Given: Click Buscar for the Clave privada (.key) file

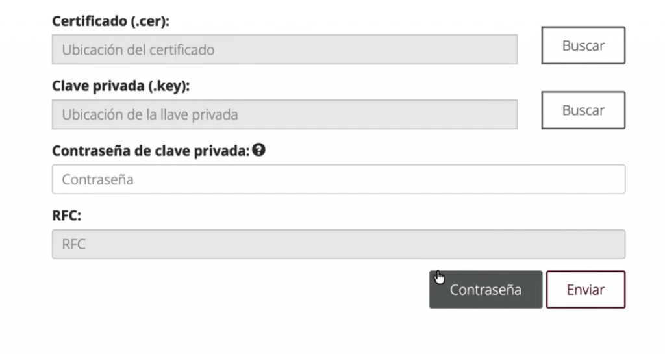Looking at the screenshot, I should pos(583,110).
